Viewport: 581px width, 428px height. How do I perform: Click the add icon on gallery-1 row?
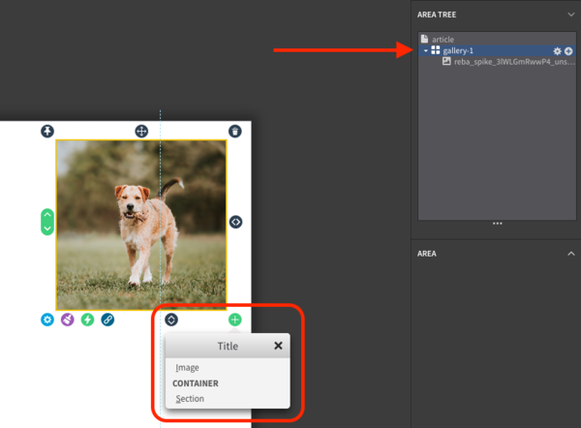click(568, 50)
